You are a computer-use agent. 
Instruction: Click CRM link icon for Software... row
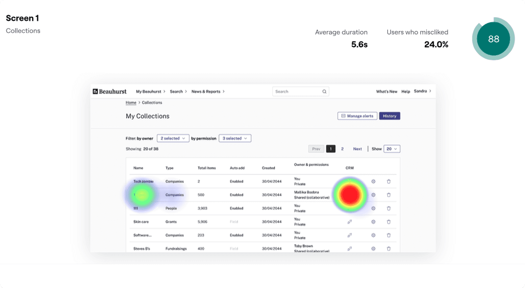coord(350,235)
